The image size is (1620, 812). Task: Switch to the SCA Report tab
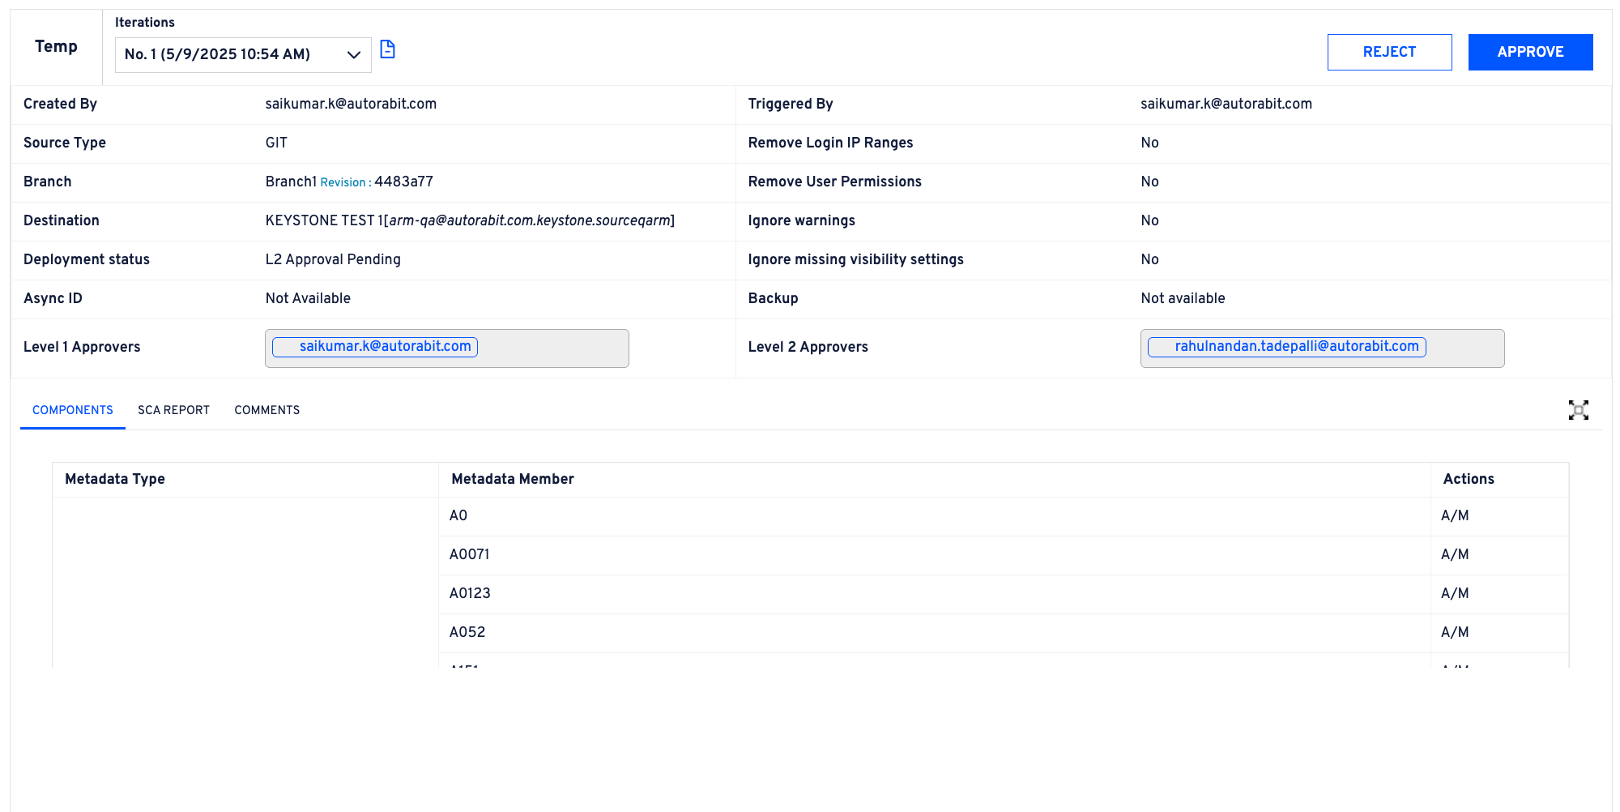(x=173, y=410)
